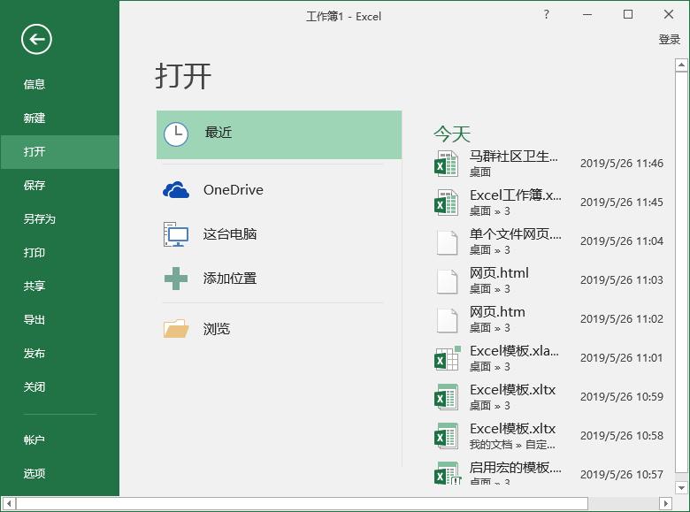The width and height of the screenshot is (690, 512).
Task: Open Excel模板.xltx dated 10:58
Action: 550,435
